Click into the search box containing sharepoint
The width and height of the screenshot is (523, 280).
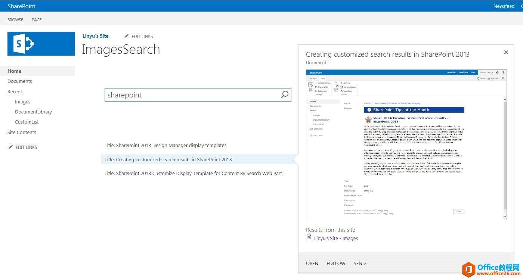click(x=191, y=95)
